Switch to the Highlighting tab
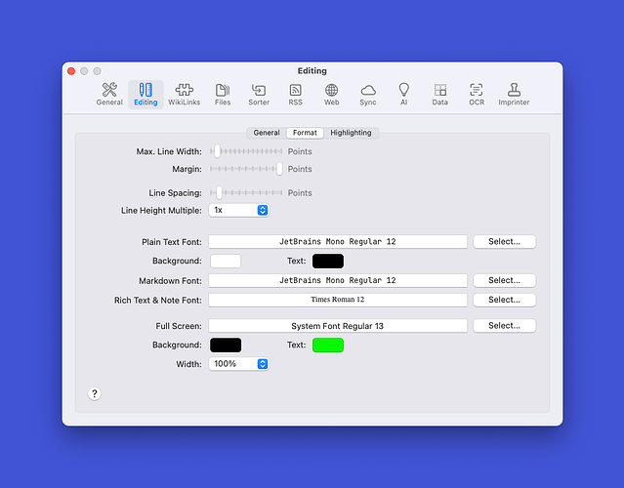 tap(351, 133)
